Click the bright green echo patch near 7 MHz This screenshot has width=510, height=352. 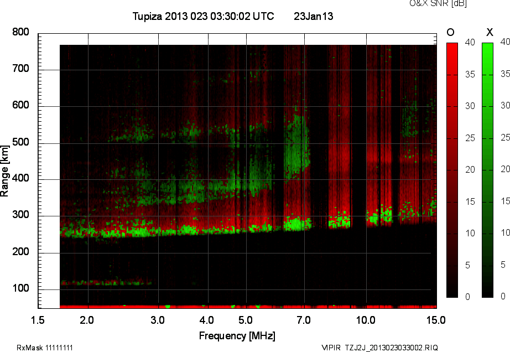tap(296, 224)
